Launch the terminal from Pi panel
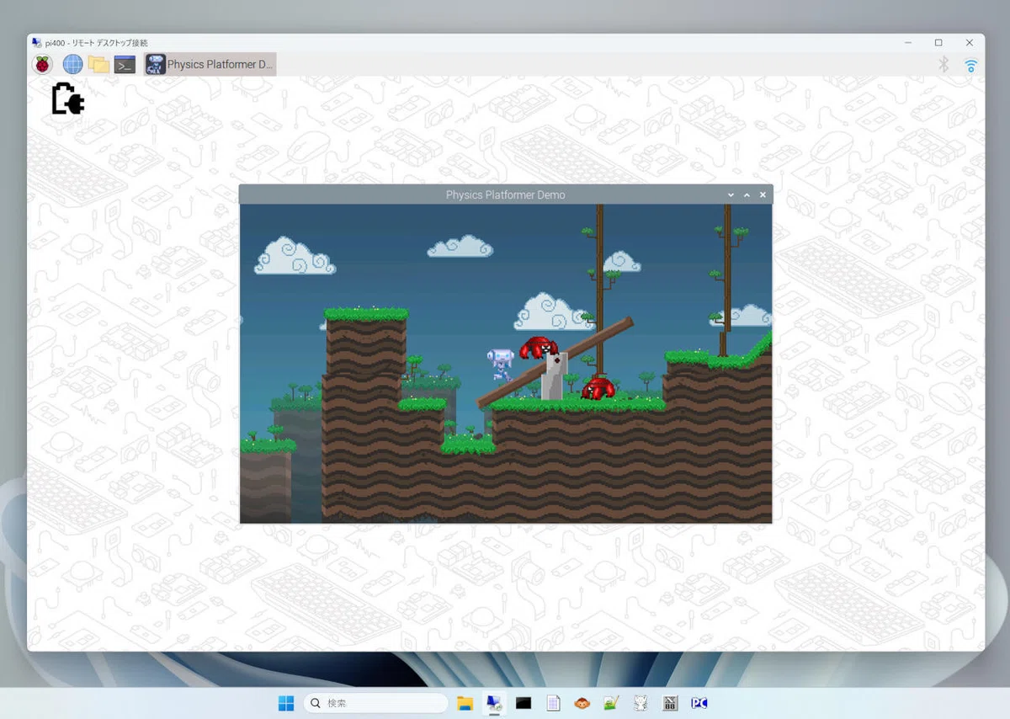 click(x=125, y=64)
